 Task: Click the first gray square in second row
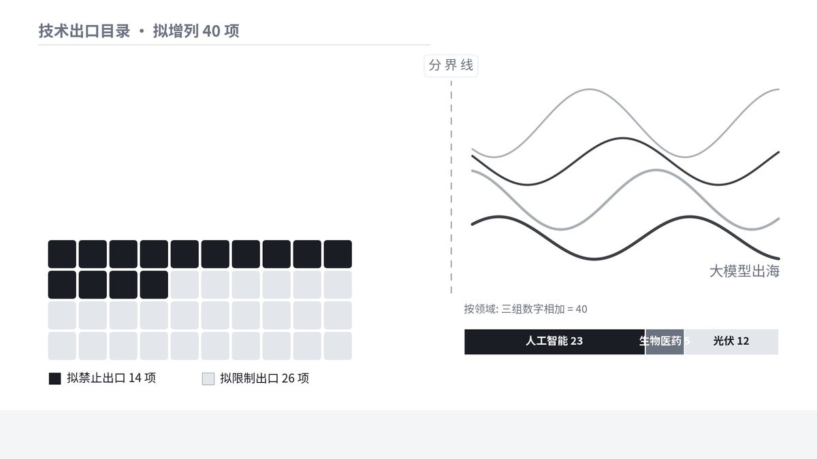tap(185, 284)
